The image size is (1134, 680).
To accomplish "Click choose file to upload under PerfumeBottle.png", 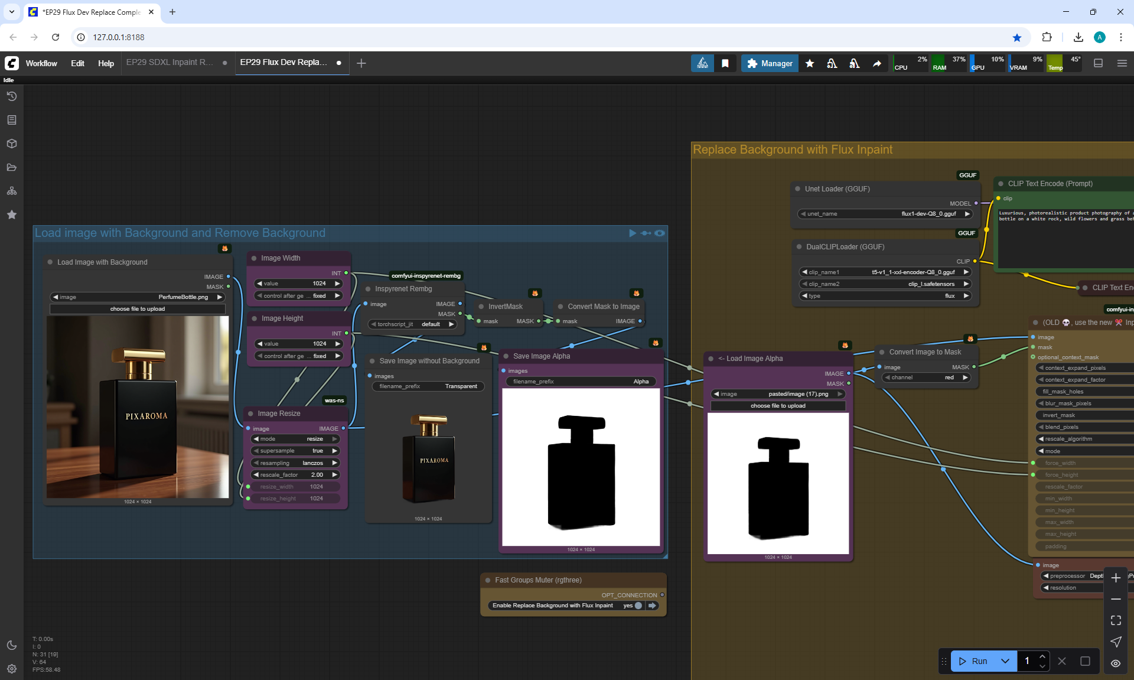I will coord(138,309).
